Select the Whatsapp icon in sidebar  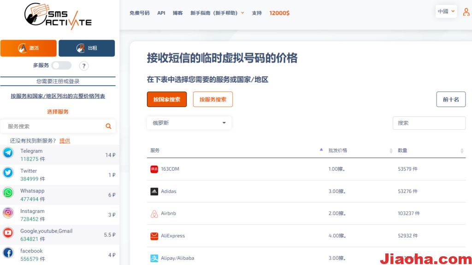coord(8,193)
